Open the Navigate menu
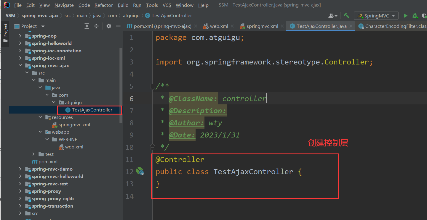 point(64,5)
